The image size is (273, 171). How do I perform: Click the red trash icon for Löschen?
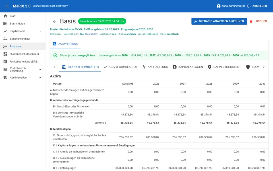pos(251,21)
